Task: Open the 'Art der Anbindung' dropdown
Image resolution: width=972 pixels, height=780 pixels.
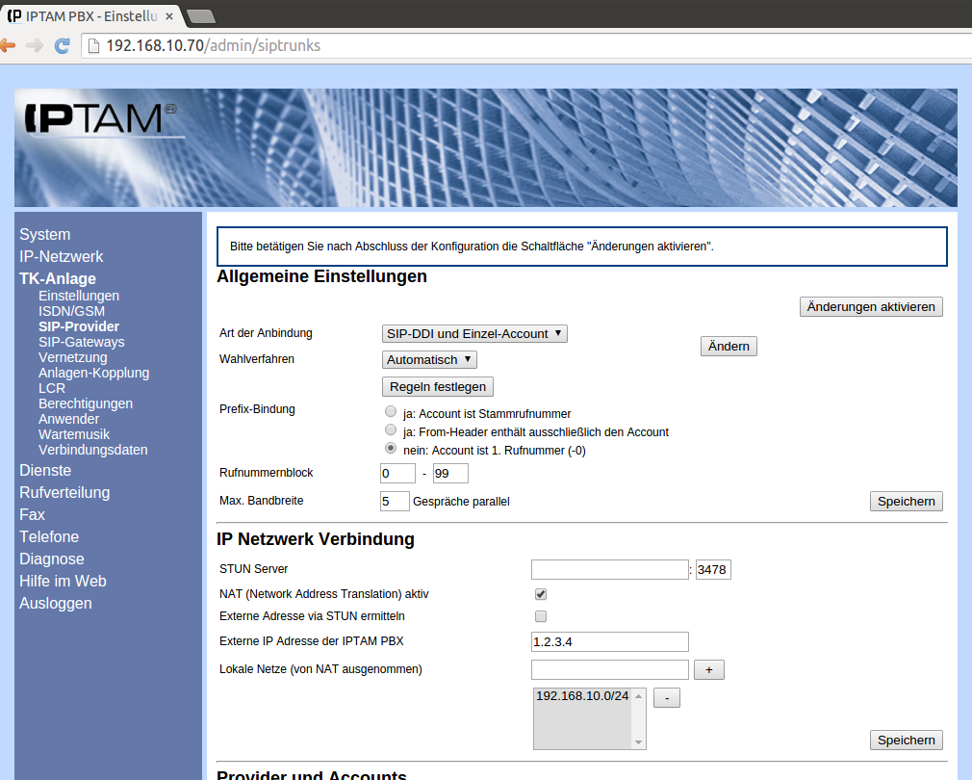Action: click(x=474, y=334)
